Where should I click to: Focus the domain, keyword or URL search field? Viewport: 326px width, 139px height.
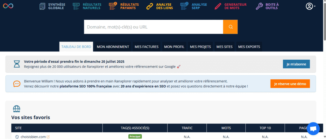(x=154, y=27)
